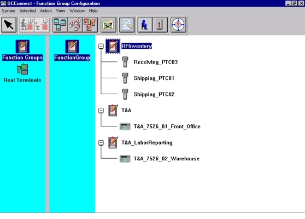Collapse the T&A_LaborReporting tree node
This screenshot has height=219, width=305.
coord(101,142)
